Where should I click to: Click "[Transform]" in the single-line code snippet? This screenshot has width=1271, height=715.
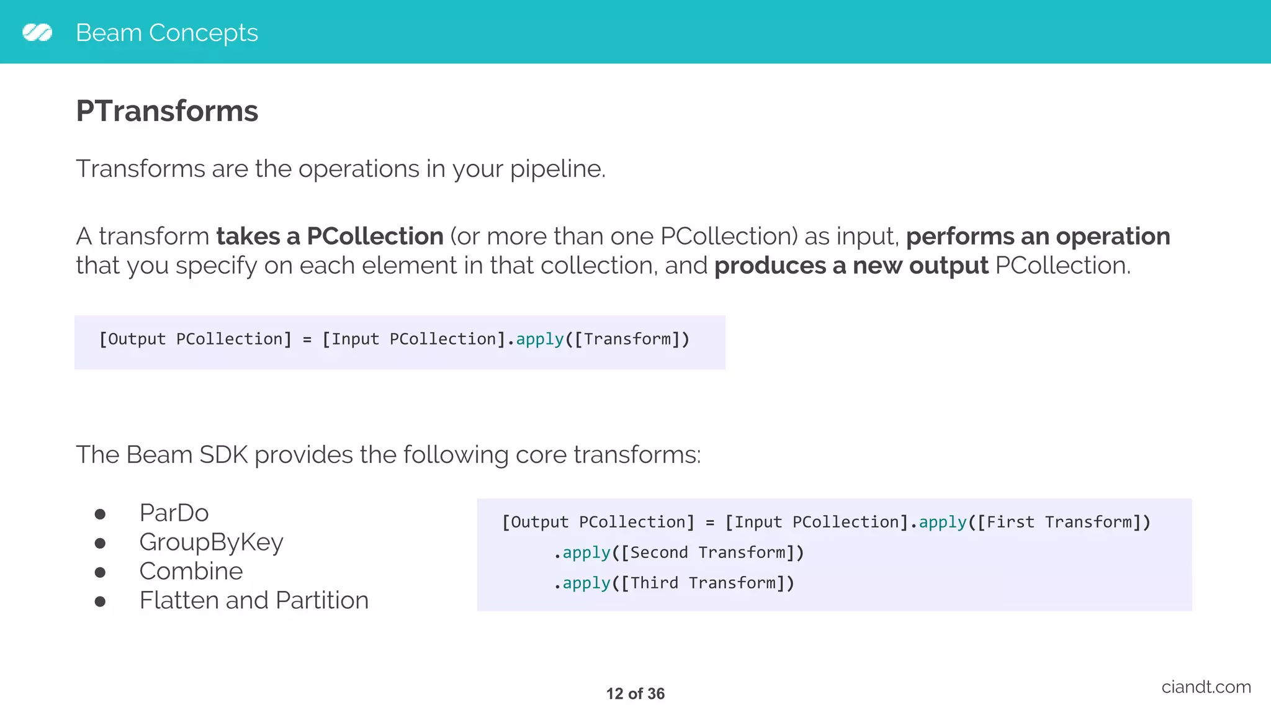(x=627, y=340)
